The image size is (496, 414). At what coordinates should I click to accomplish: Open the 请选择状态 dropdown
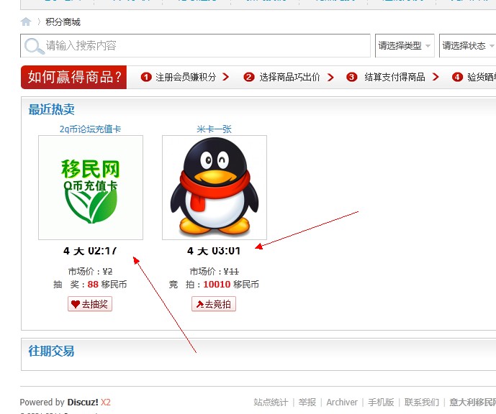point(468,46)
